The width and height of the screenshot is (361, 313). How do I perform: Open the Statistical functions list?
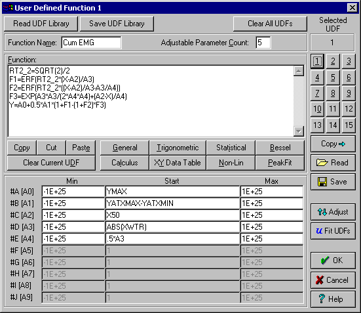pyautogui.click(x=231, y=148)
